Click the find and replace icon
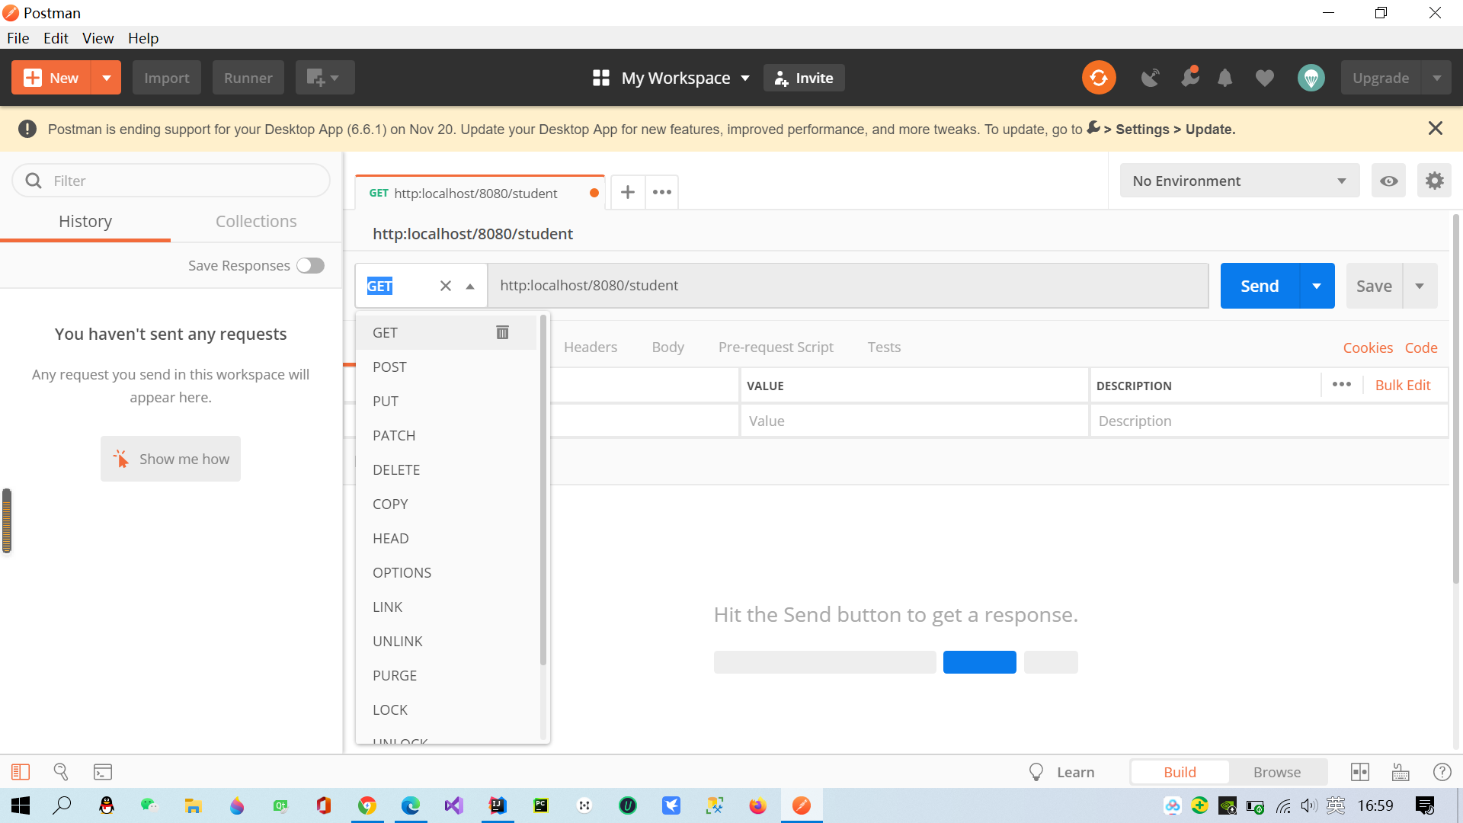 61,772
